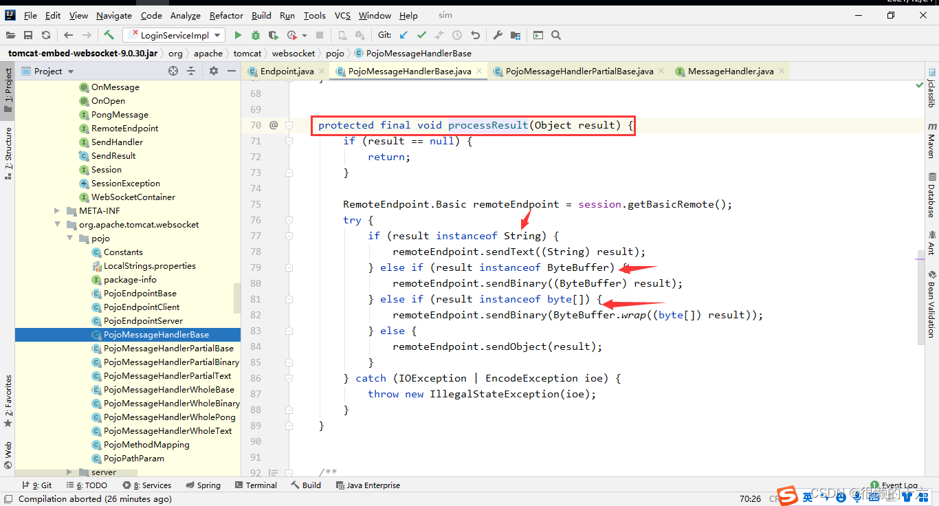Open the Refactor menu

coord(226,15)
